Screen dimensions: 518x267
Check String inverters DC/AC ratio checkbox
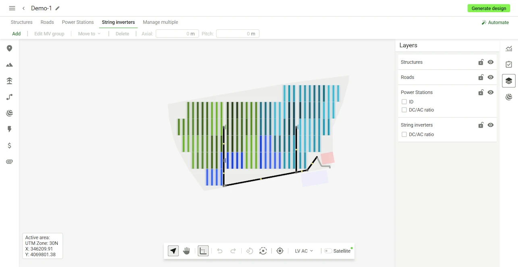pos(404,135)
